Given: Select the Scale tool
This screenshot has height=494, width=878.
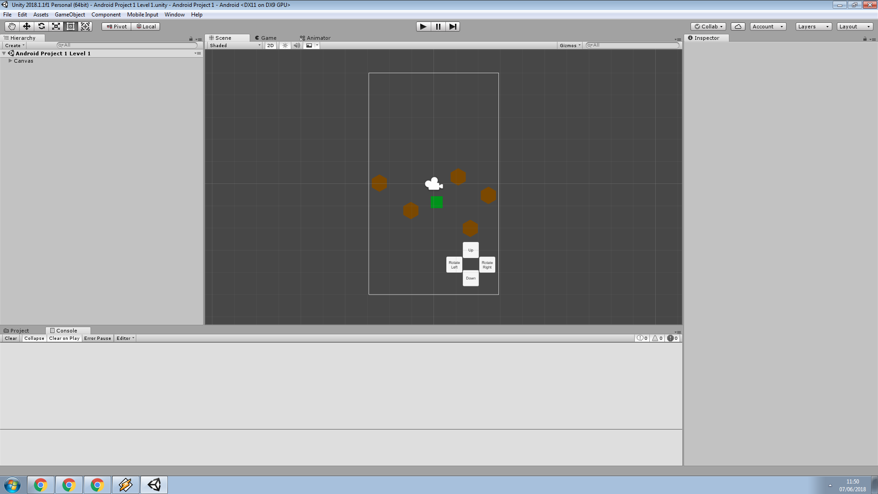Looking at the screenshot, I should pos(56,27).
